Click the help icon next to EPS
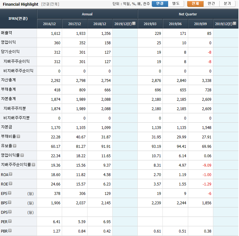The width and height of the screenshot is (239, 236). click(x=10, y=193)
